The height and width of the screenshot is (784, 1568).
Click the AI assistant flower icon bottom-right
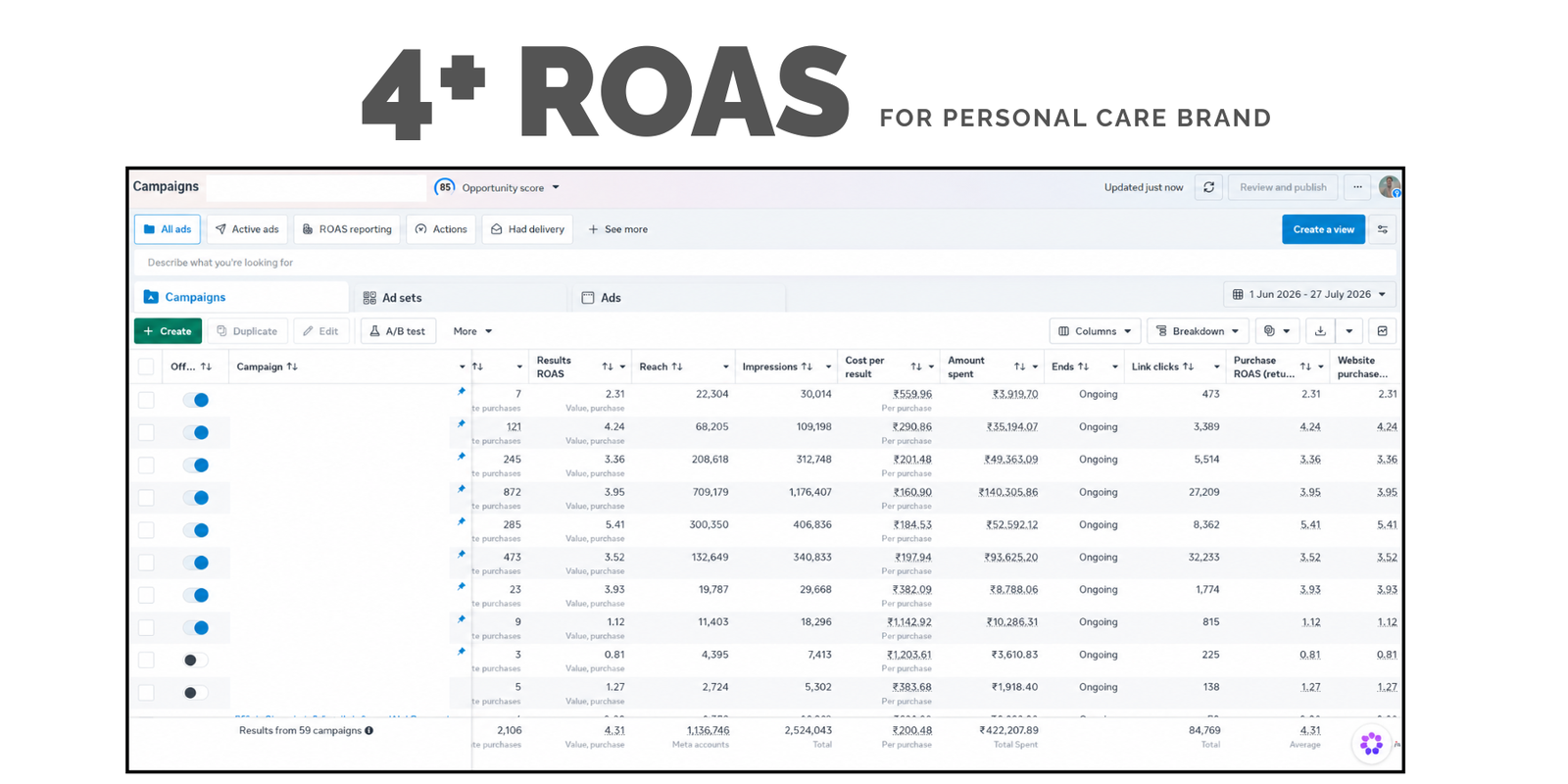(1372, 744)
